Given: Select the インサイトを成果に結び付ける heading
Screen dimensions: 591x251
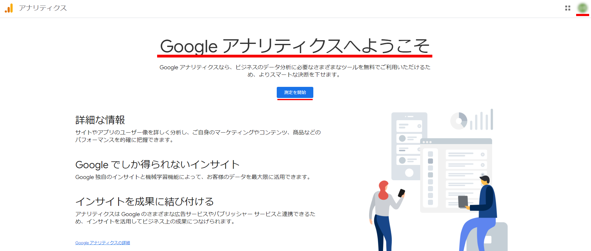Looking at the screenshot, I should click(145, 202).
